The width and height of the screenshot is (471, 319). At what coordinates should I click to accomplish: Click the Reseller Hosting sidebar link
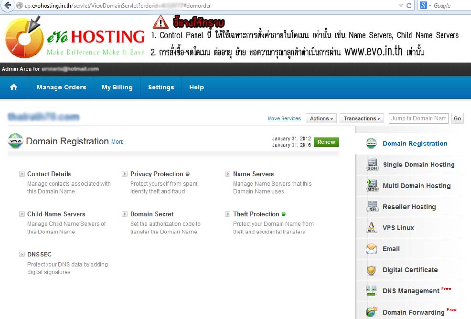[409, 207]
